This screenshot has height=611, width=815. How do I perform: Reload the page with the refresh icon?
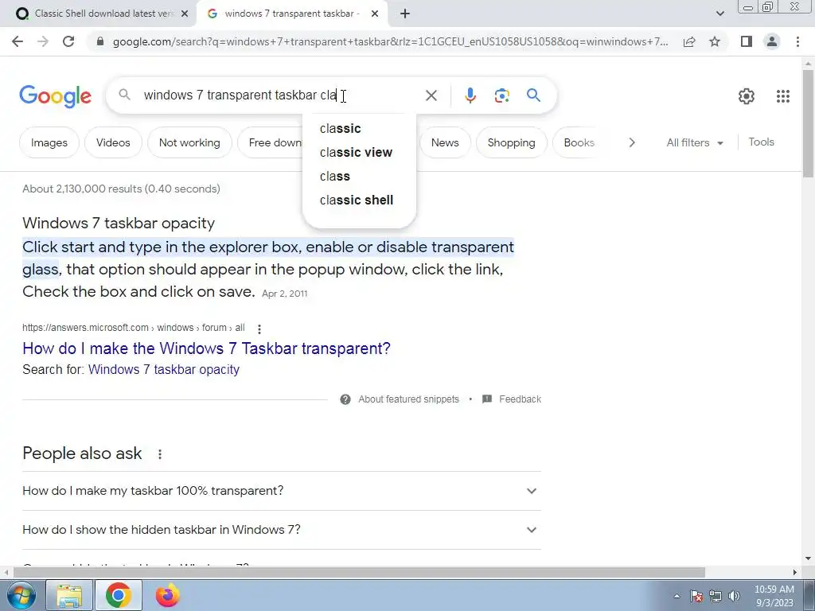[x=68, y=41]
